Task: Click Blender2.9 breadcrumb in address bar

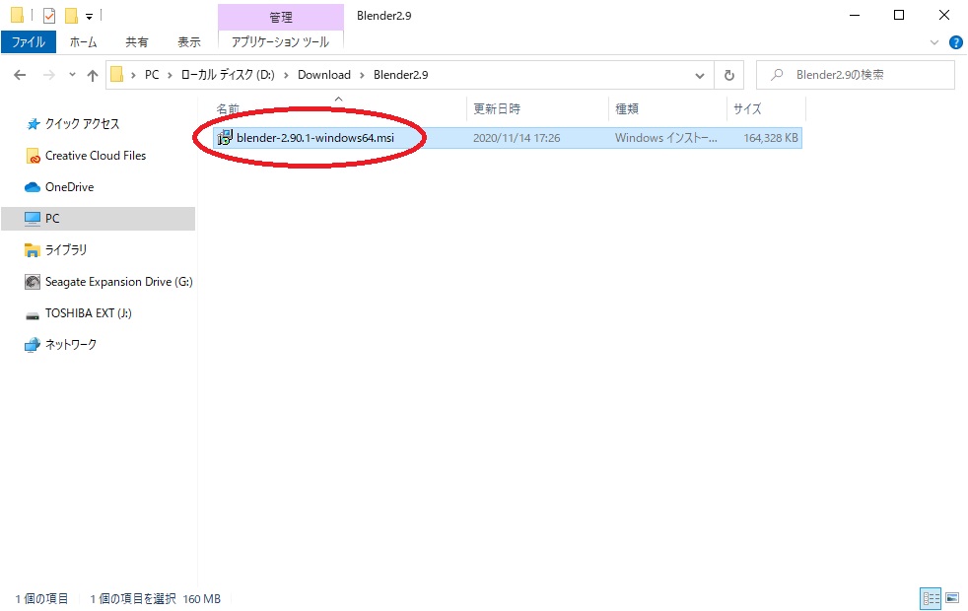Action: (x=400, y=75)
